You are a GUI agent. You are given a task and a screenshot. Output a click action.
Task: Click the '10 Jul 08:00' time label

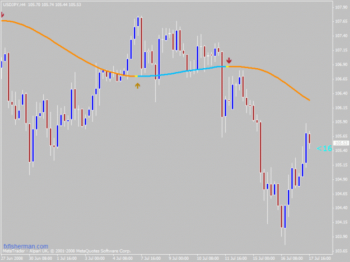tap(208, 258)
